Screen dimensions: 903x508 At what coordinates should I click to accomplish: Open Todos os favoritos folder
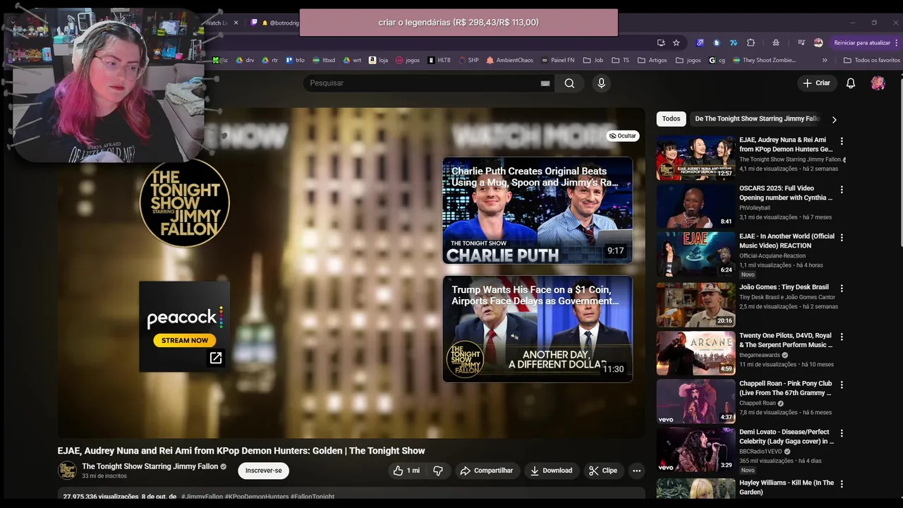coord(872,60)
